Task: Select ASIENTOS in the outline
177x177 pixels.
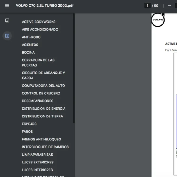Action: point(30,45)
